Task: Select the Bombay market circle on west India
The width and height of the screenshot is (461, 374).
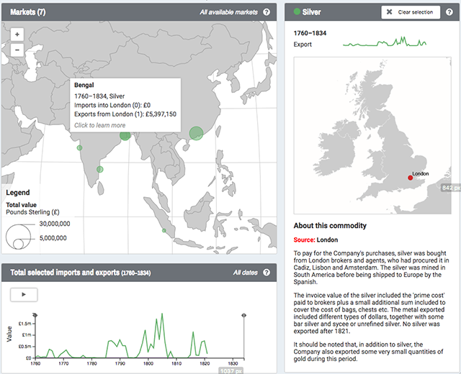Action: tap(79, 148)
